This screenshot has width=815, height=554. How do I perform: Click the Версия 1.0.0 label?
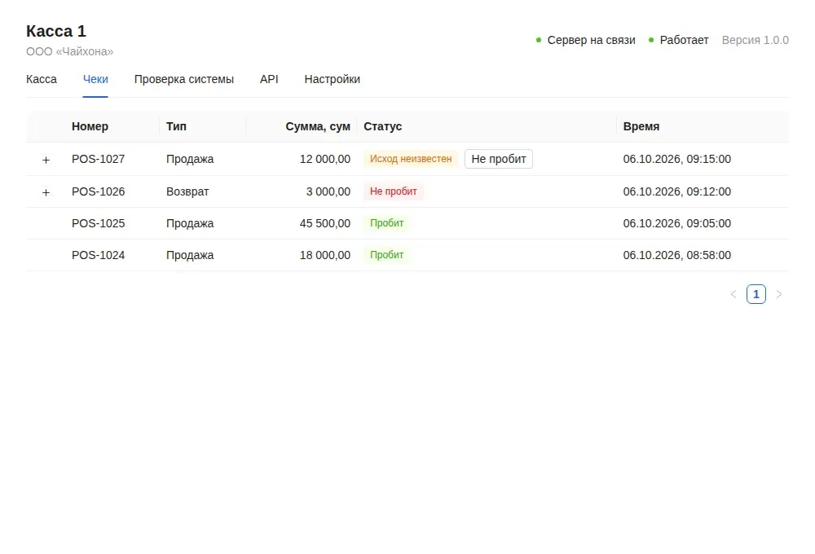click(x=756, y=40)
